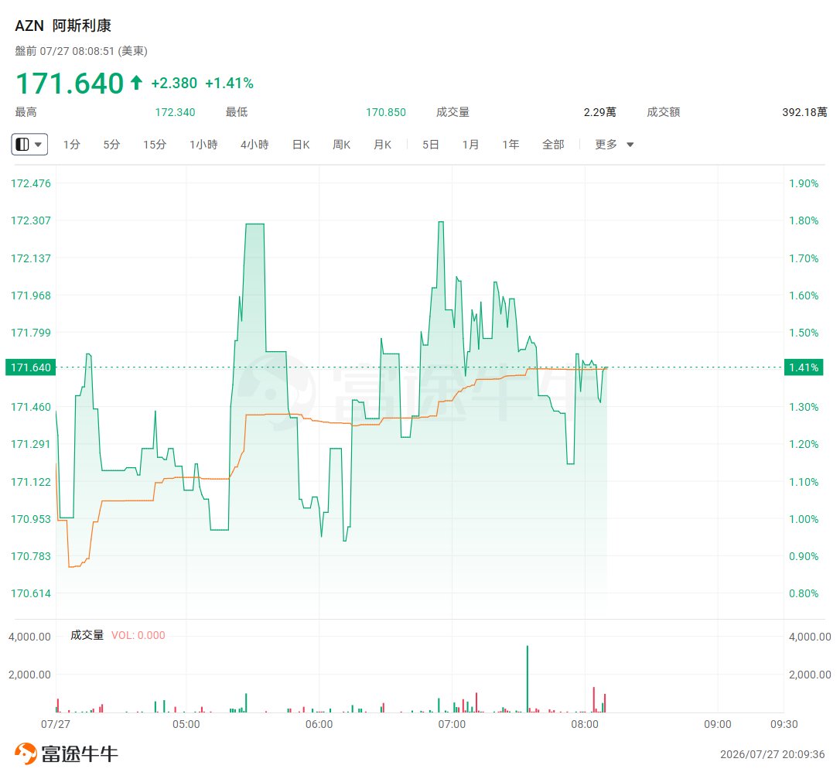
Task: Click the 1.90% right axis label
Action: click(804, 183)
